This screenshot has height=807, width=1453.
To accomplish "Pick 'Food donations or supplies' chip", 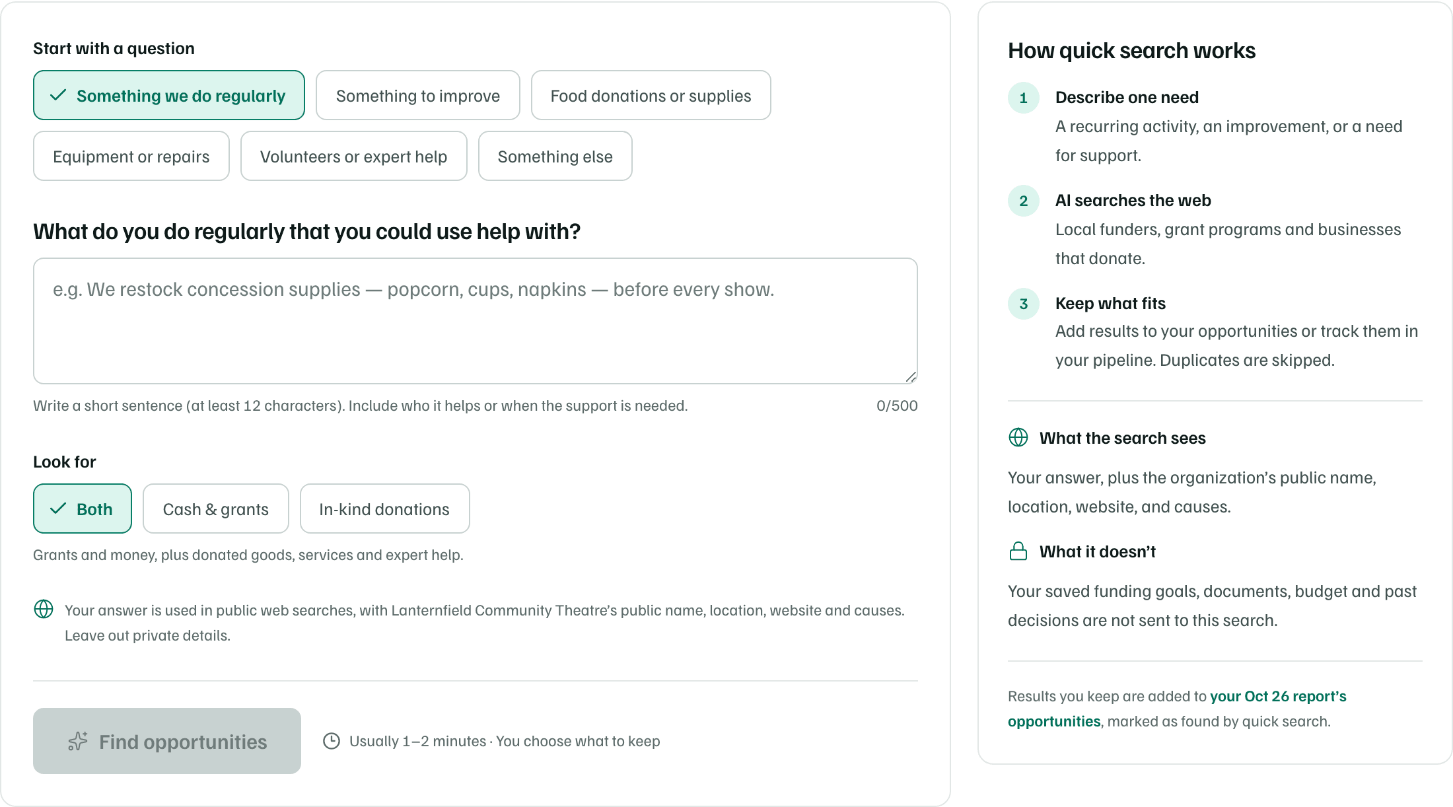I will click(x=651, y=95).
